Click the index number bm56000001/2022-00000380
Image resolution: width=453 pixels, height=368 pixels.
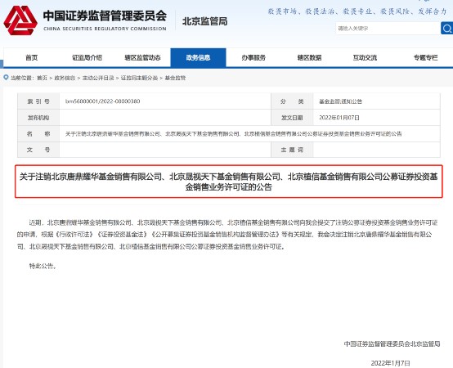click(103, 101)
